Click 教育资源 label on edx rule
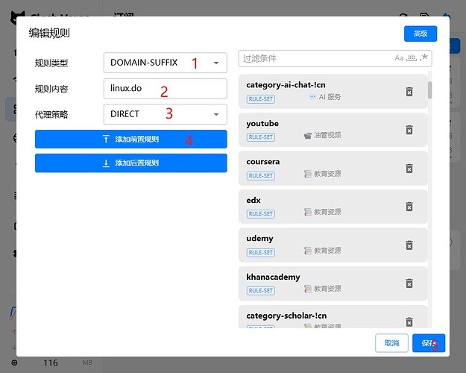 [322, 212]
